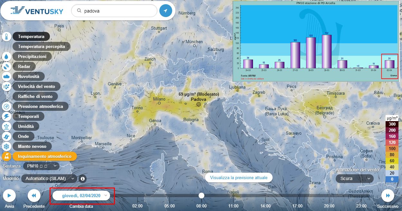Select the Nuvolosità layer

[x=29, y=76]
